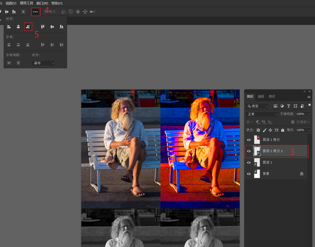Screen dimensions: 315x247
Task: Select the 图层 1 拷贝 layer thumbnail
Action: tap(257, 140)
